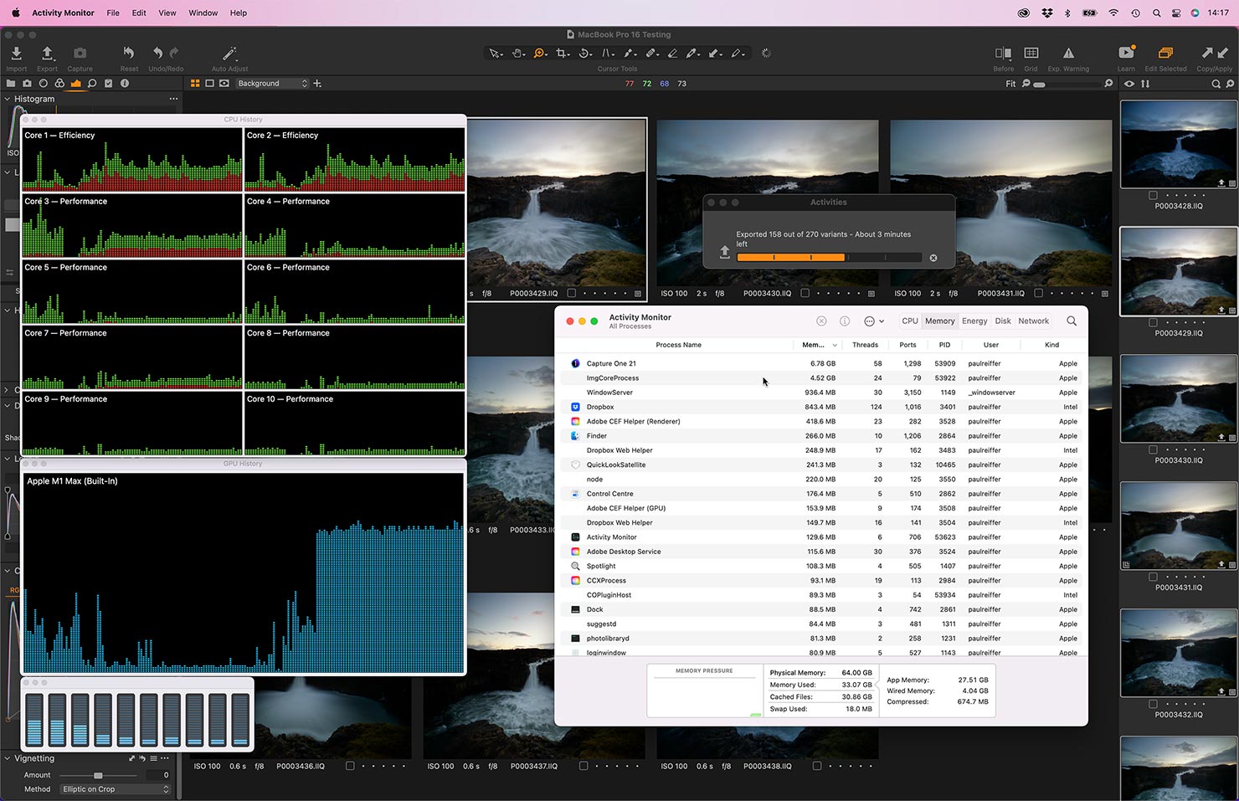Switch viewer to single-image mode
This screenshot has height=801, width=1239.
coord(209,84)
